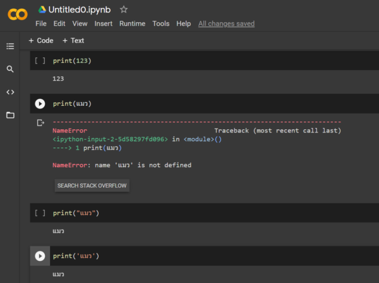Open the Edit menu
The width and height of the screenshot is (379, 283).
[59, 24]
